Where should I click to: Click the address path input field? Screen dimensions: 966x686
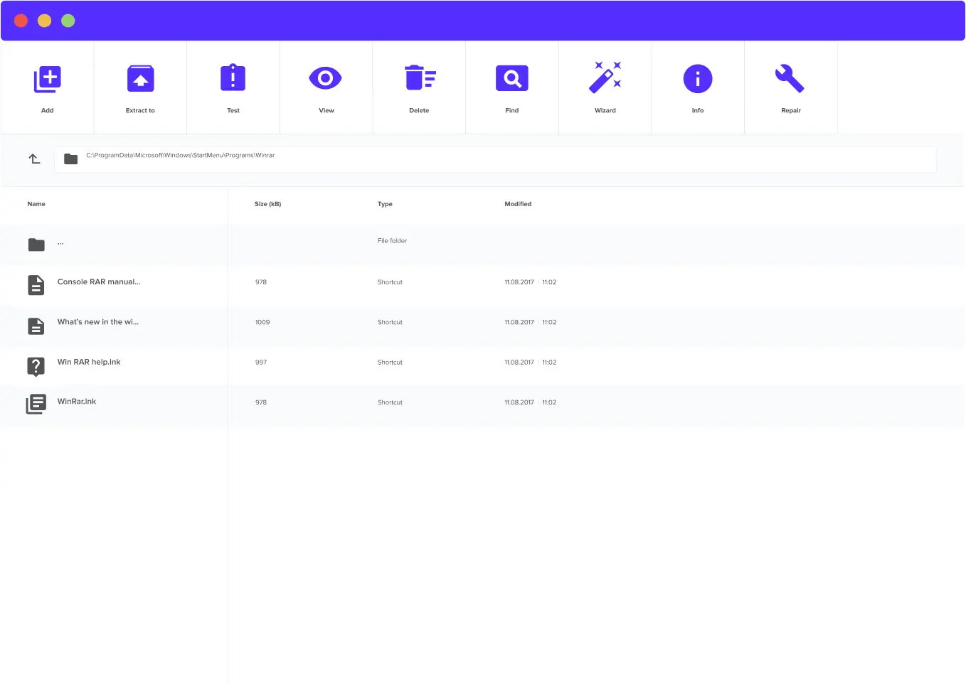(498, 159)
